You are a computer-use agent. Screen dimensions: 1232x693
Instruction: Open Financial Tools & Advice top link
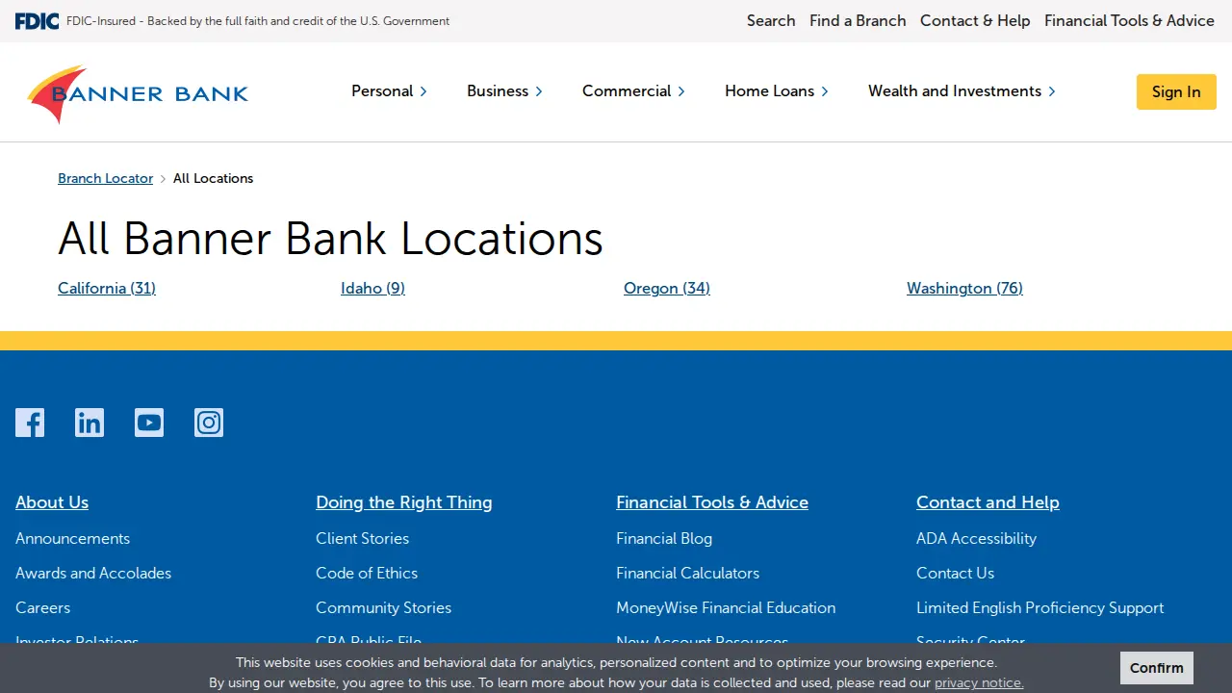[x=1129, y=21]
